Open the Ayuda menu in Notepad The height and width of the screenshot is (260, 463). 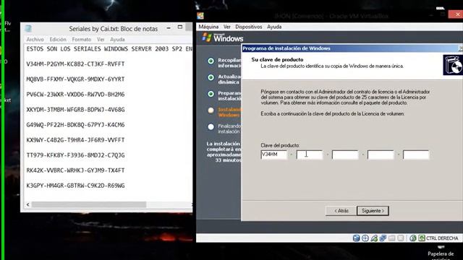point(117,39)
